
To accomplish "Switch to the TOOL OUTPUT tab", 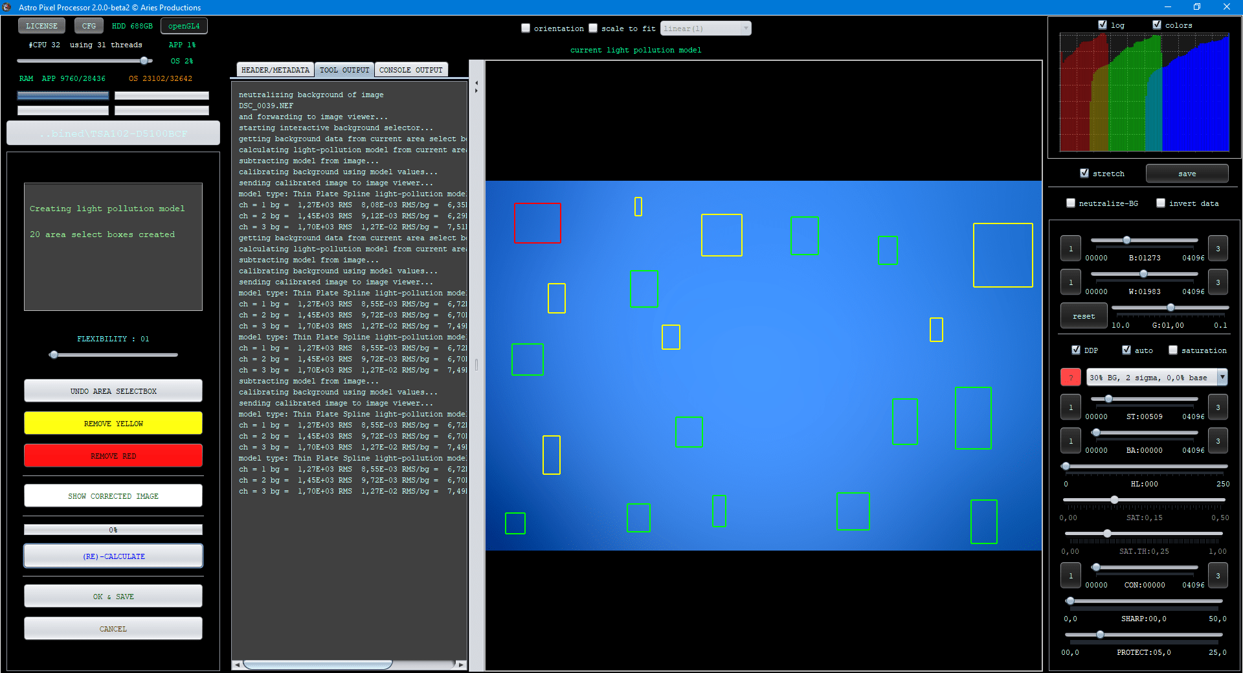I will tap(344, 70).
